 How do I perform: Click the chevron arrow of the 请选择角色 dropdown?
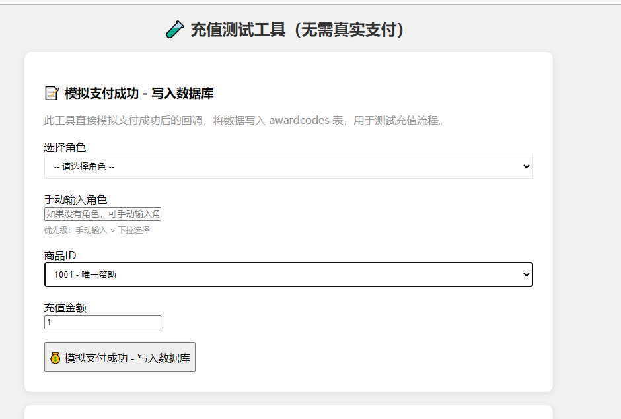[527, 166]
